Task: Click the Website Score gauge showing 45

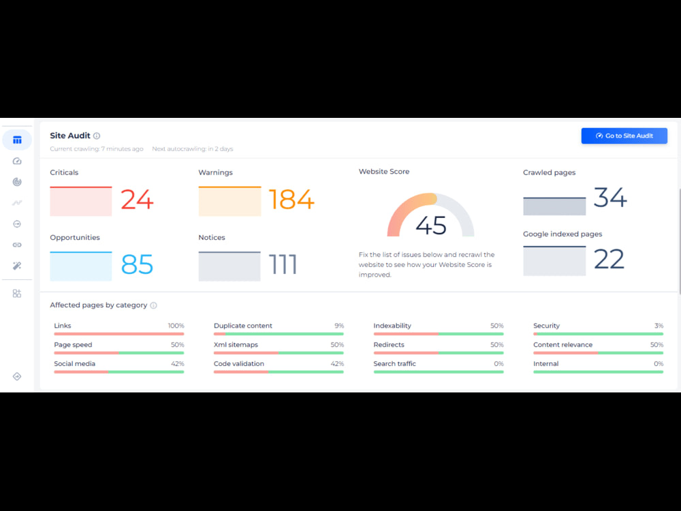Action: (x=431, y=215)
